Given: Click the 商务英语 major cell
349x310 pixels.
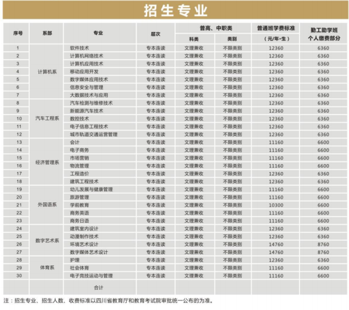Looking at the screenshot, I should tap(99, 213).
